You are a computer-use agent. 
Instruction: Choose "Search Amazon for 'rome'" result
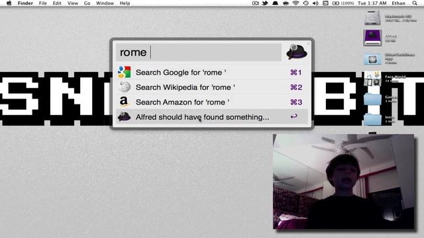point(212,102)
